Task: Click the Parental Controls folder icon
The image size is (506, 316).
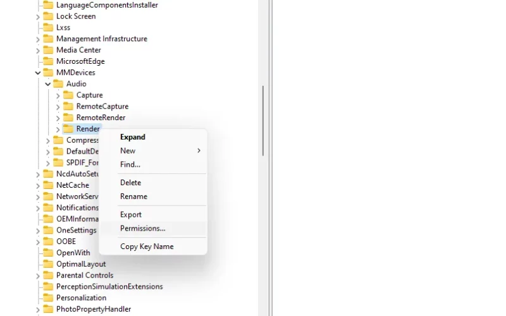Action: click(48, 275)
